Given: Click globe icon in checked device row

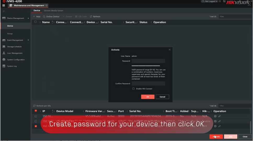Looking at the screenshot, I should tap(215, 126).
